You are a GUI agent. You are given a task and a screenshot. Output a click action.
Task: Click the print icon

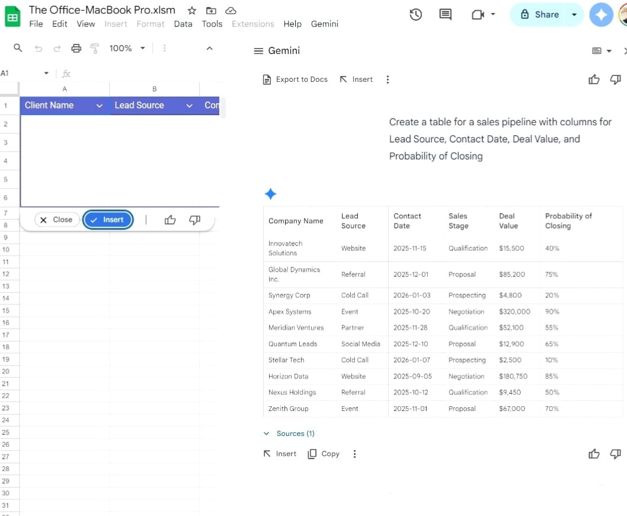click(76, 49)
